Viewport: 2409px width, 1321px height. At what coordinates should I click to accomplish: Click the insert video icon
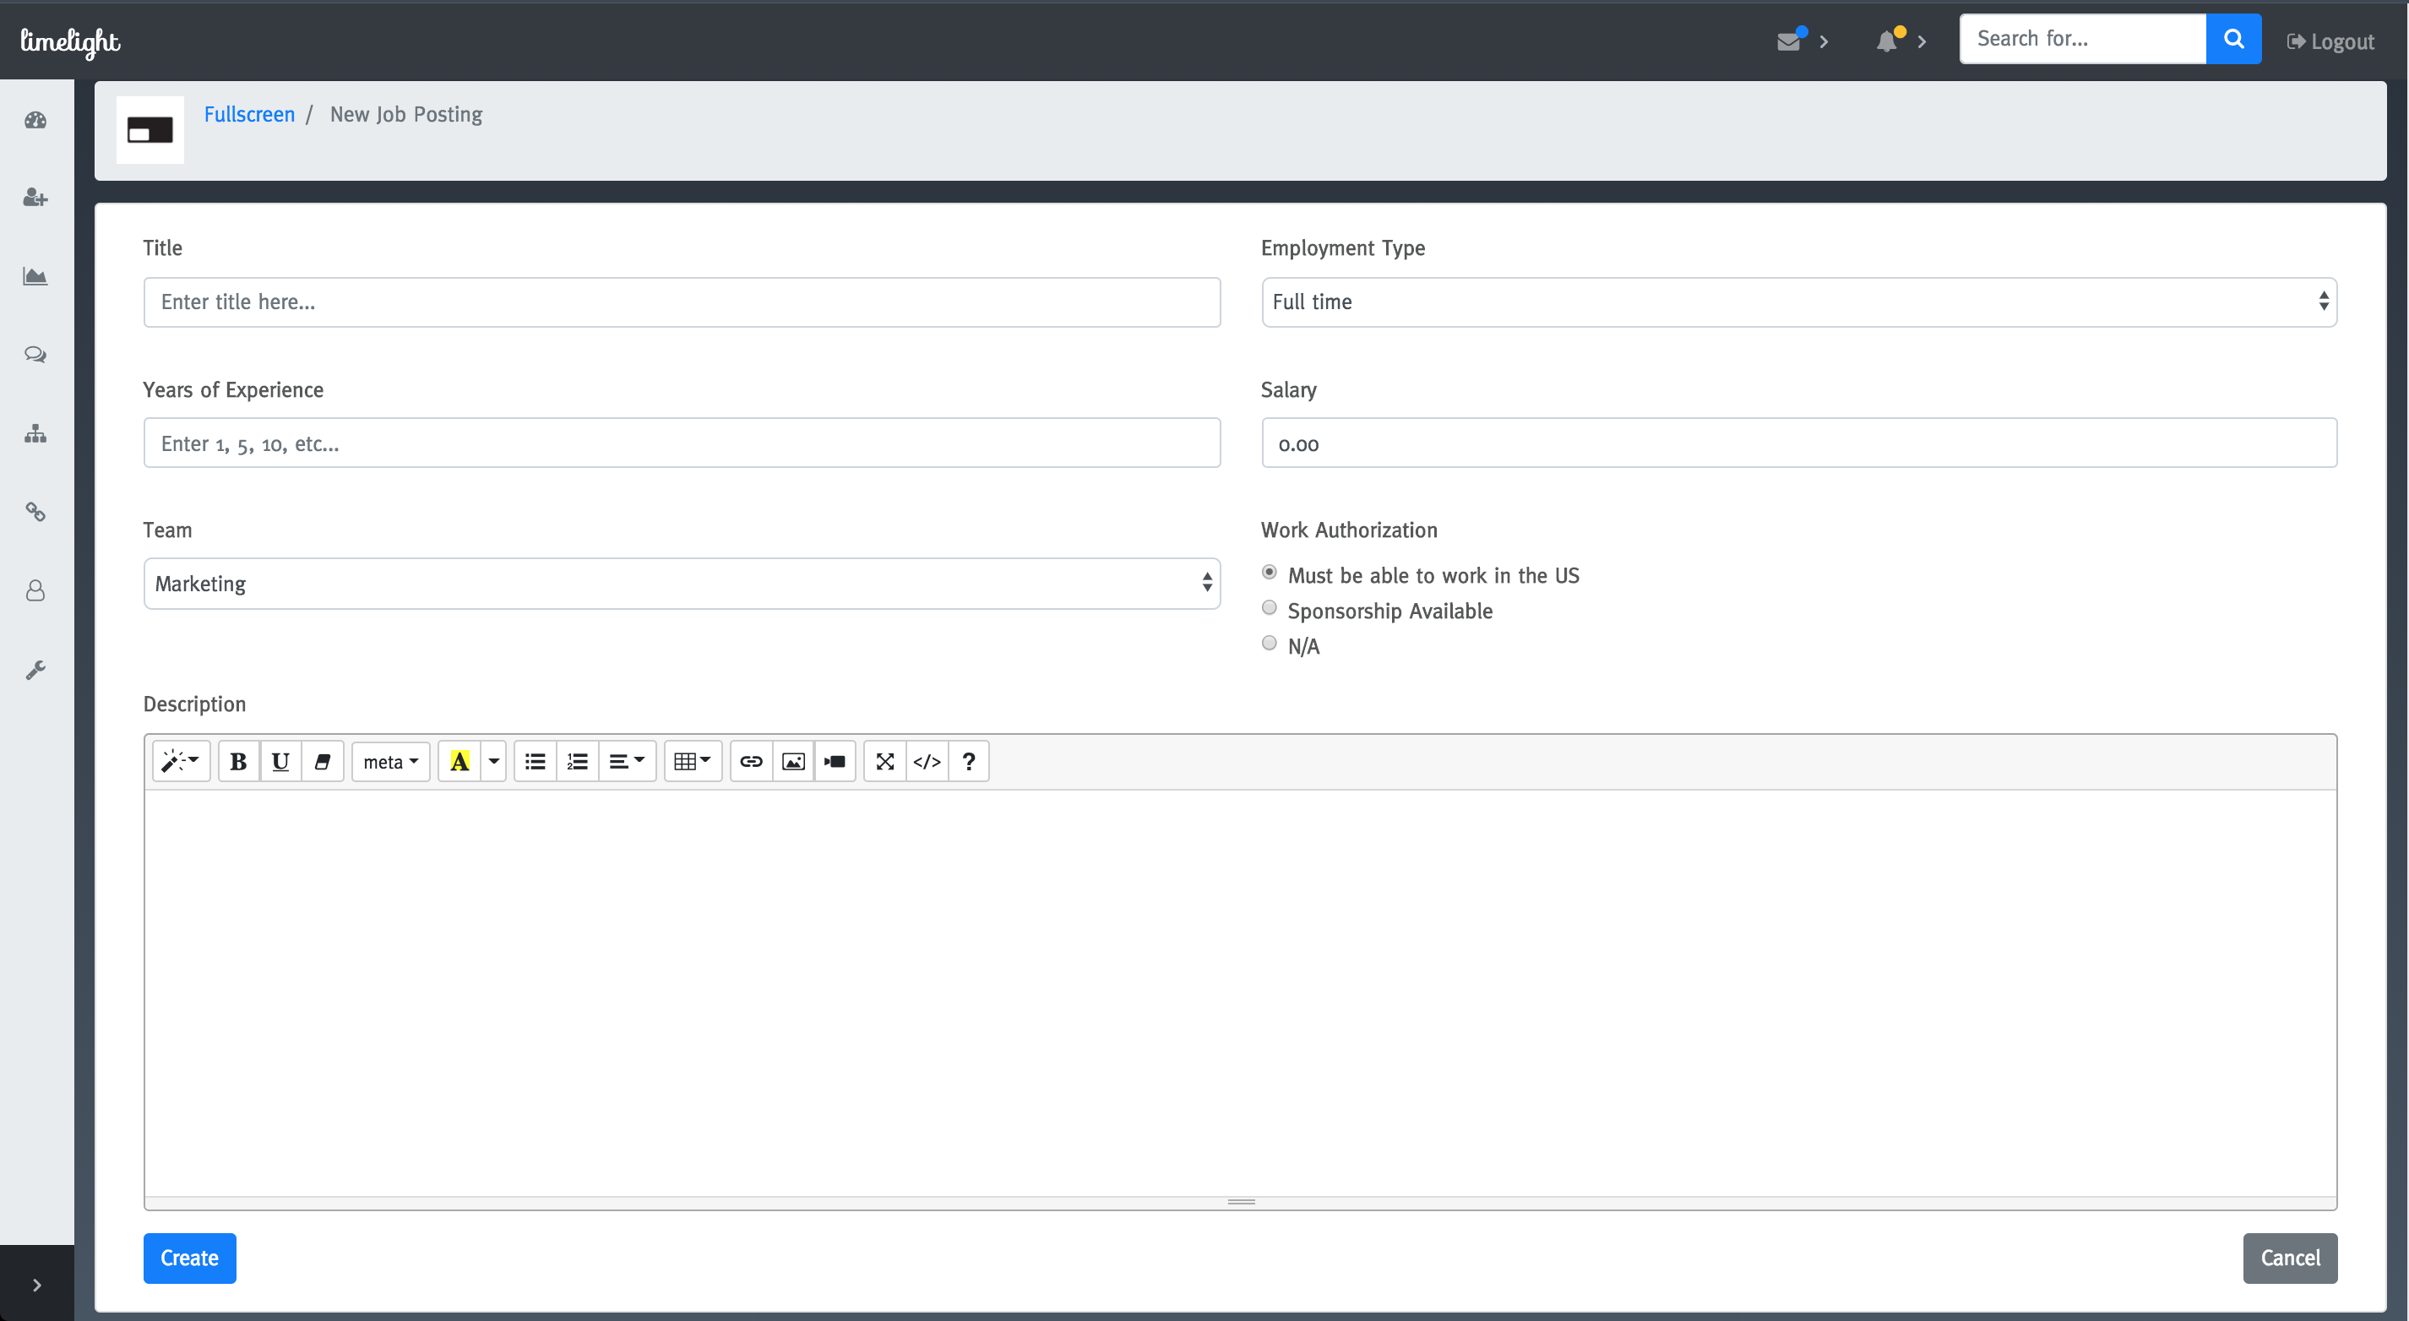pos(835,761)
